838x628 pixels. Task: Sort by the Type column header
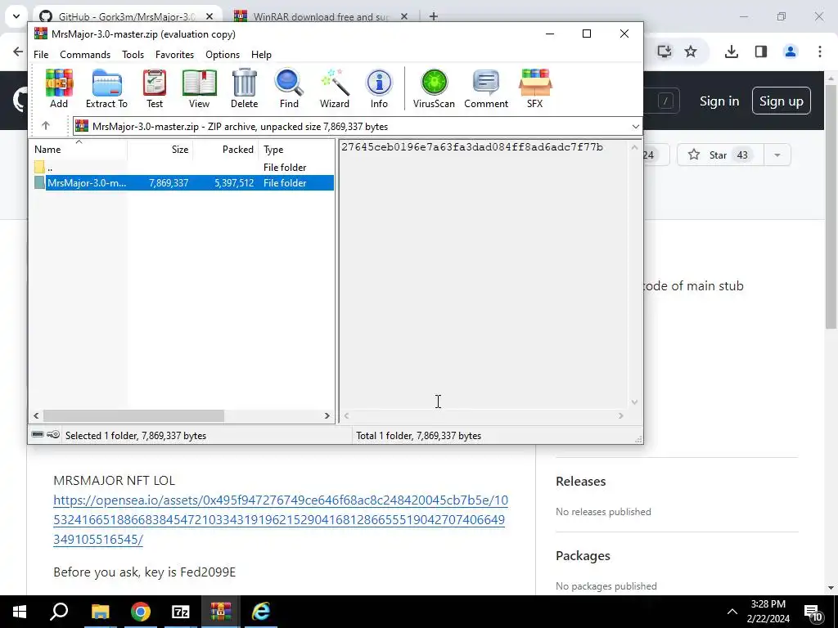(296, 150)
